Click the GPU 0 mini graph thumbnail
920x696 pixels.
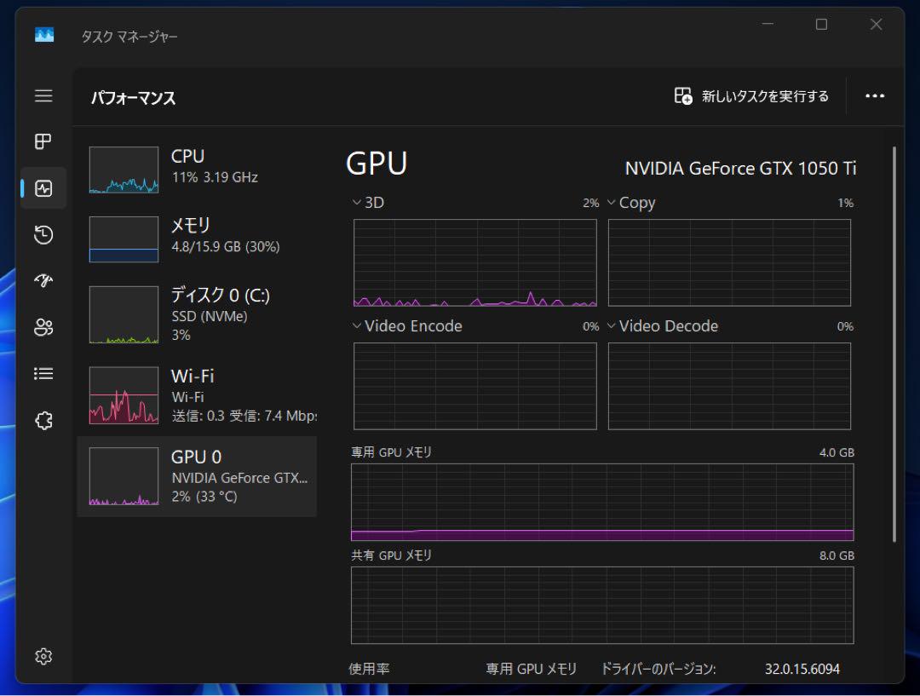[x=124, y=476]
